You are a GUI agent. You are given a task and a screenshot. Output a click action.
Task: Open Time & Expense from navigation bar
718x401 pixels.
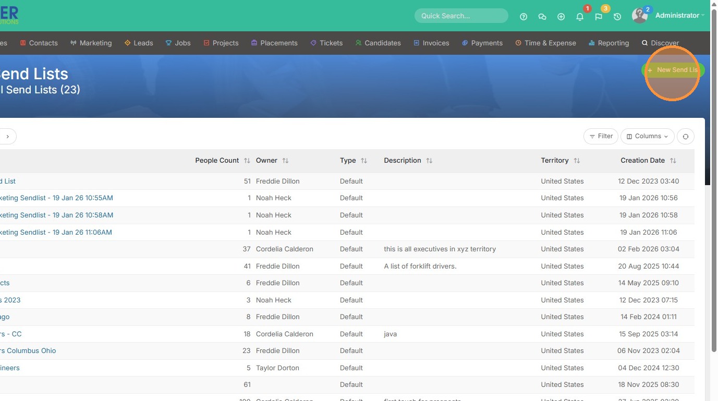(546, 43)
